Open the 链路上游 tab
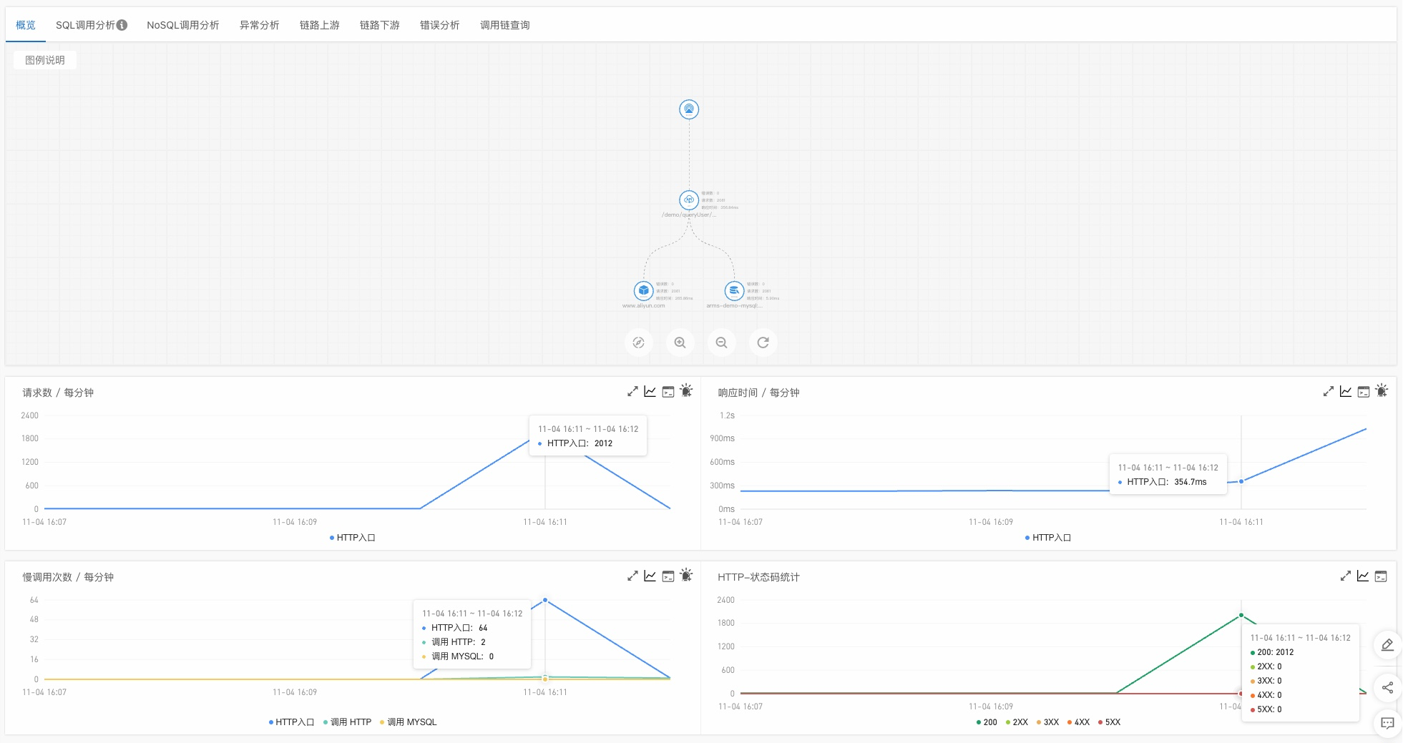Viewport: 1403px width, 743px height. click(x=320, y=25)
